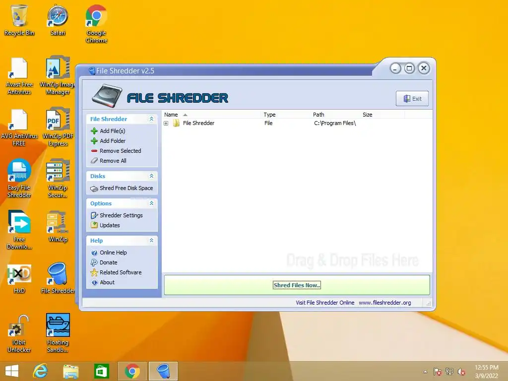
Task: Click the Shredder Settings icon
Action: pos(94,215)
